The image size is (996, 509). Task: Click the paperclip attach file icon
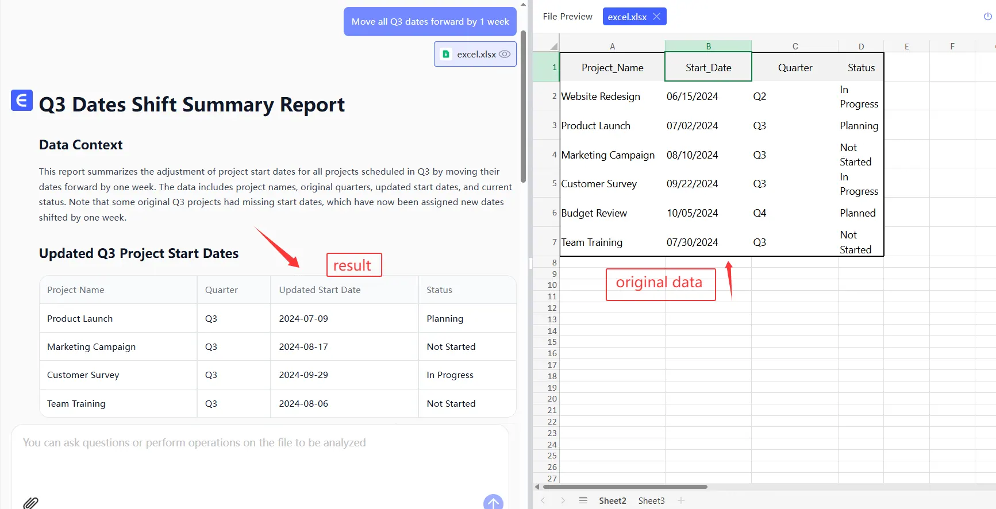coord(30,503)
